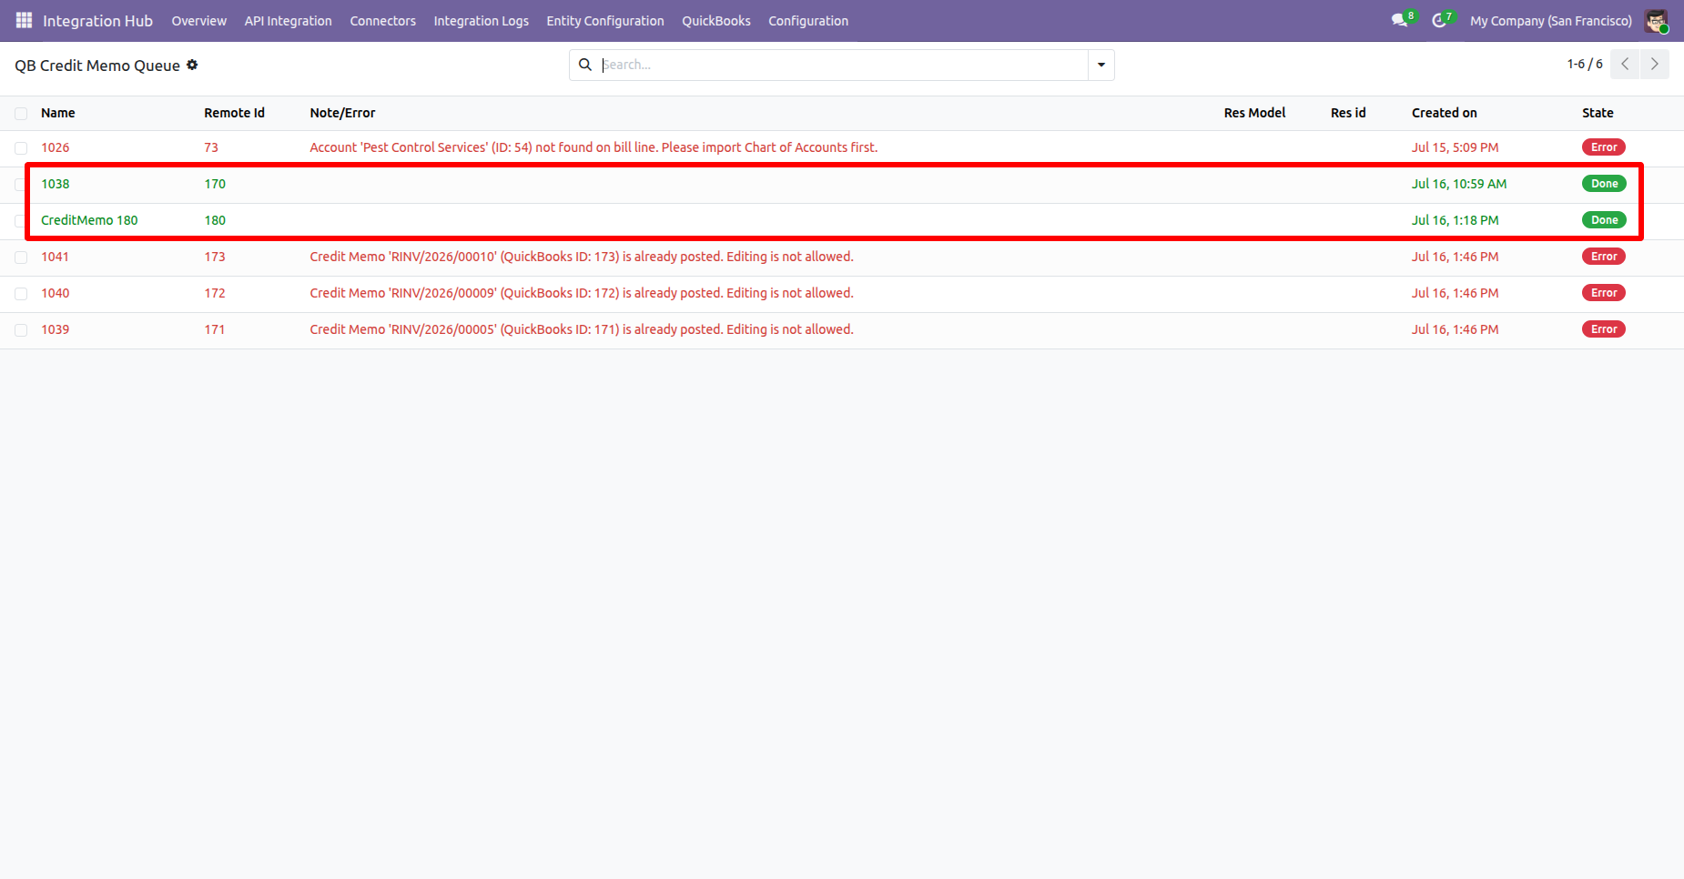Viewport: 1684px width, 879px height.
Task: Click the RINV/2026/00010 already posted error
Action: pyautogui.click(x=582, y=257)
